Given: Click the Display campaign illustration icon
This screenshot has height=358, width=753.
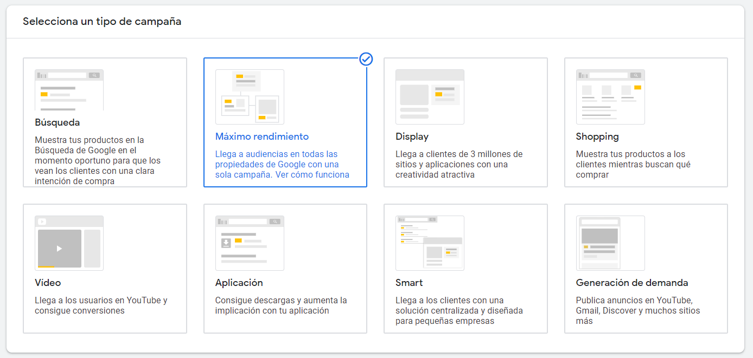Looking at the screenshot, I should (x=430, y=97).
